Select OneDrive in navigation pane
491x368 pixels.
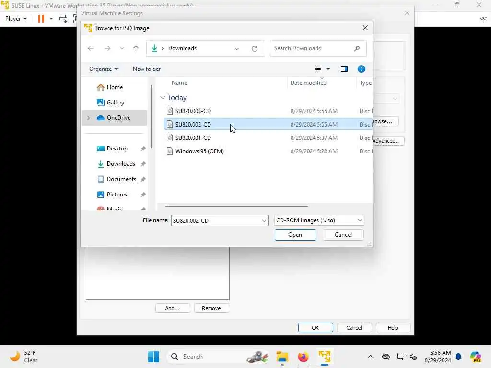point(115,118)
